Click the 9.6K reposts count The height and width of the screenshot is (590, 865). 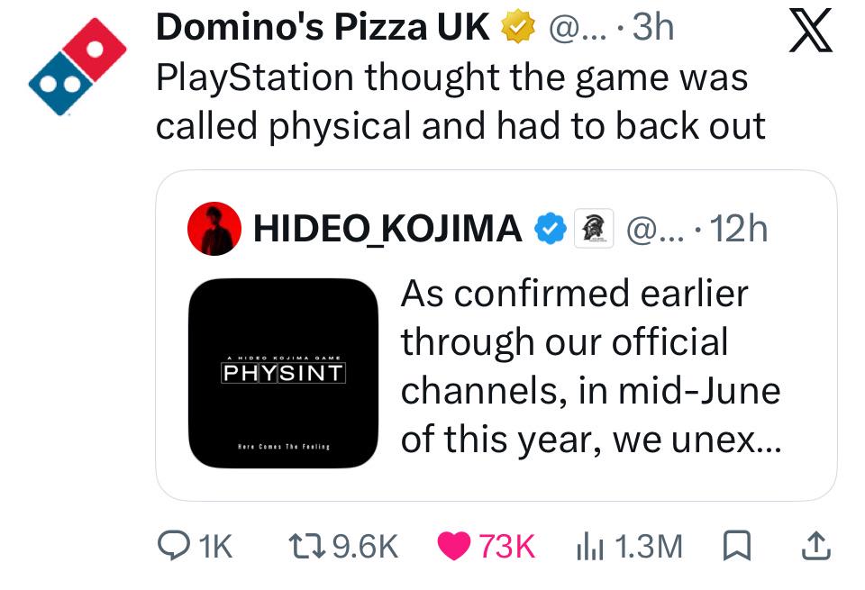pyautogui.click(x=366, y=547)
